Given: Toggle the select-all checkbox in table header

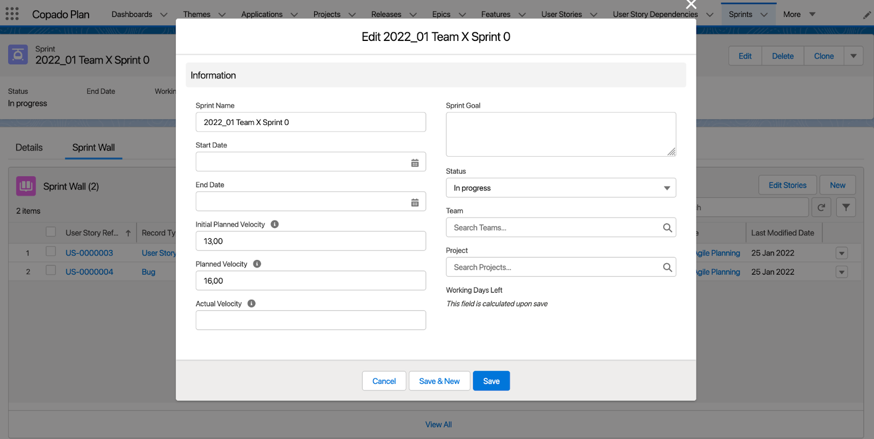Looking at the screenshot, I should [51, 232].
